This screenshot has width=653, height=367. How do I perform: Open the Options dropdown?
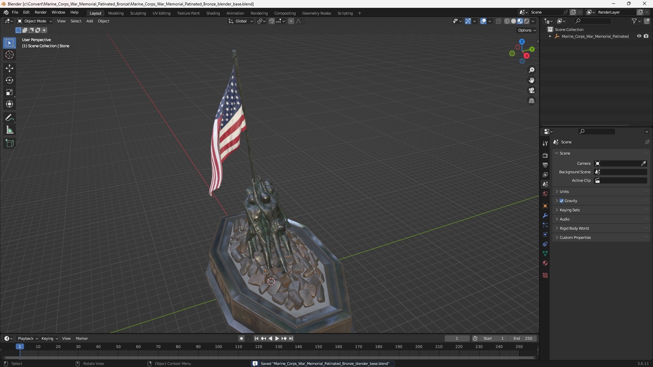point(527,30)
